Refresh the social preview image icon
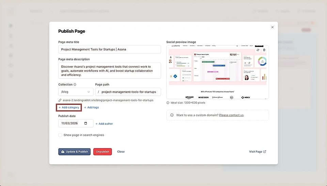Viewport: 327px width, 186px height. 258,50
